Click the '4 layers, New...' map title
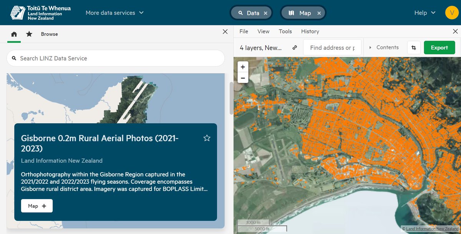The height and width of the screenshot is (234, 461). coord(261,48)
